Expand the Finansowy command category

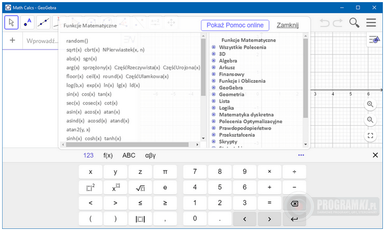tap(214, 74)
